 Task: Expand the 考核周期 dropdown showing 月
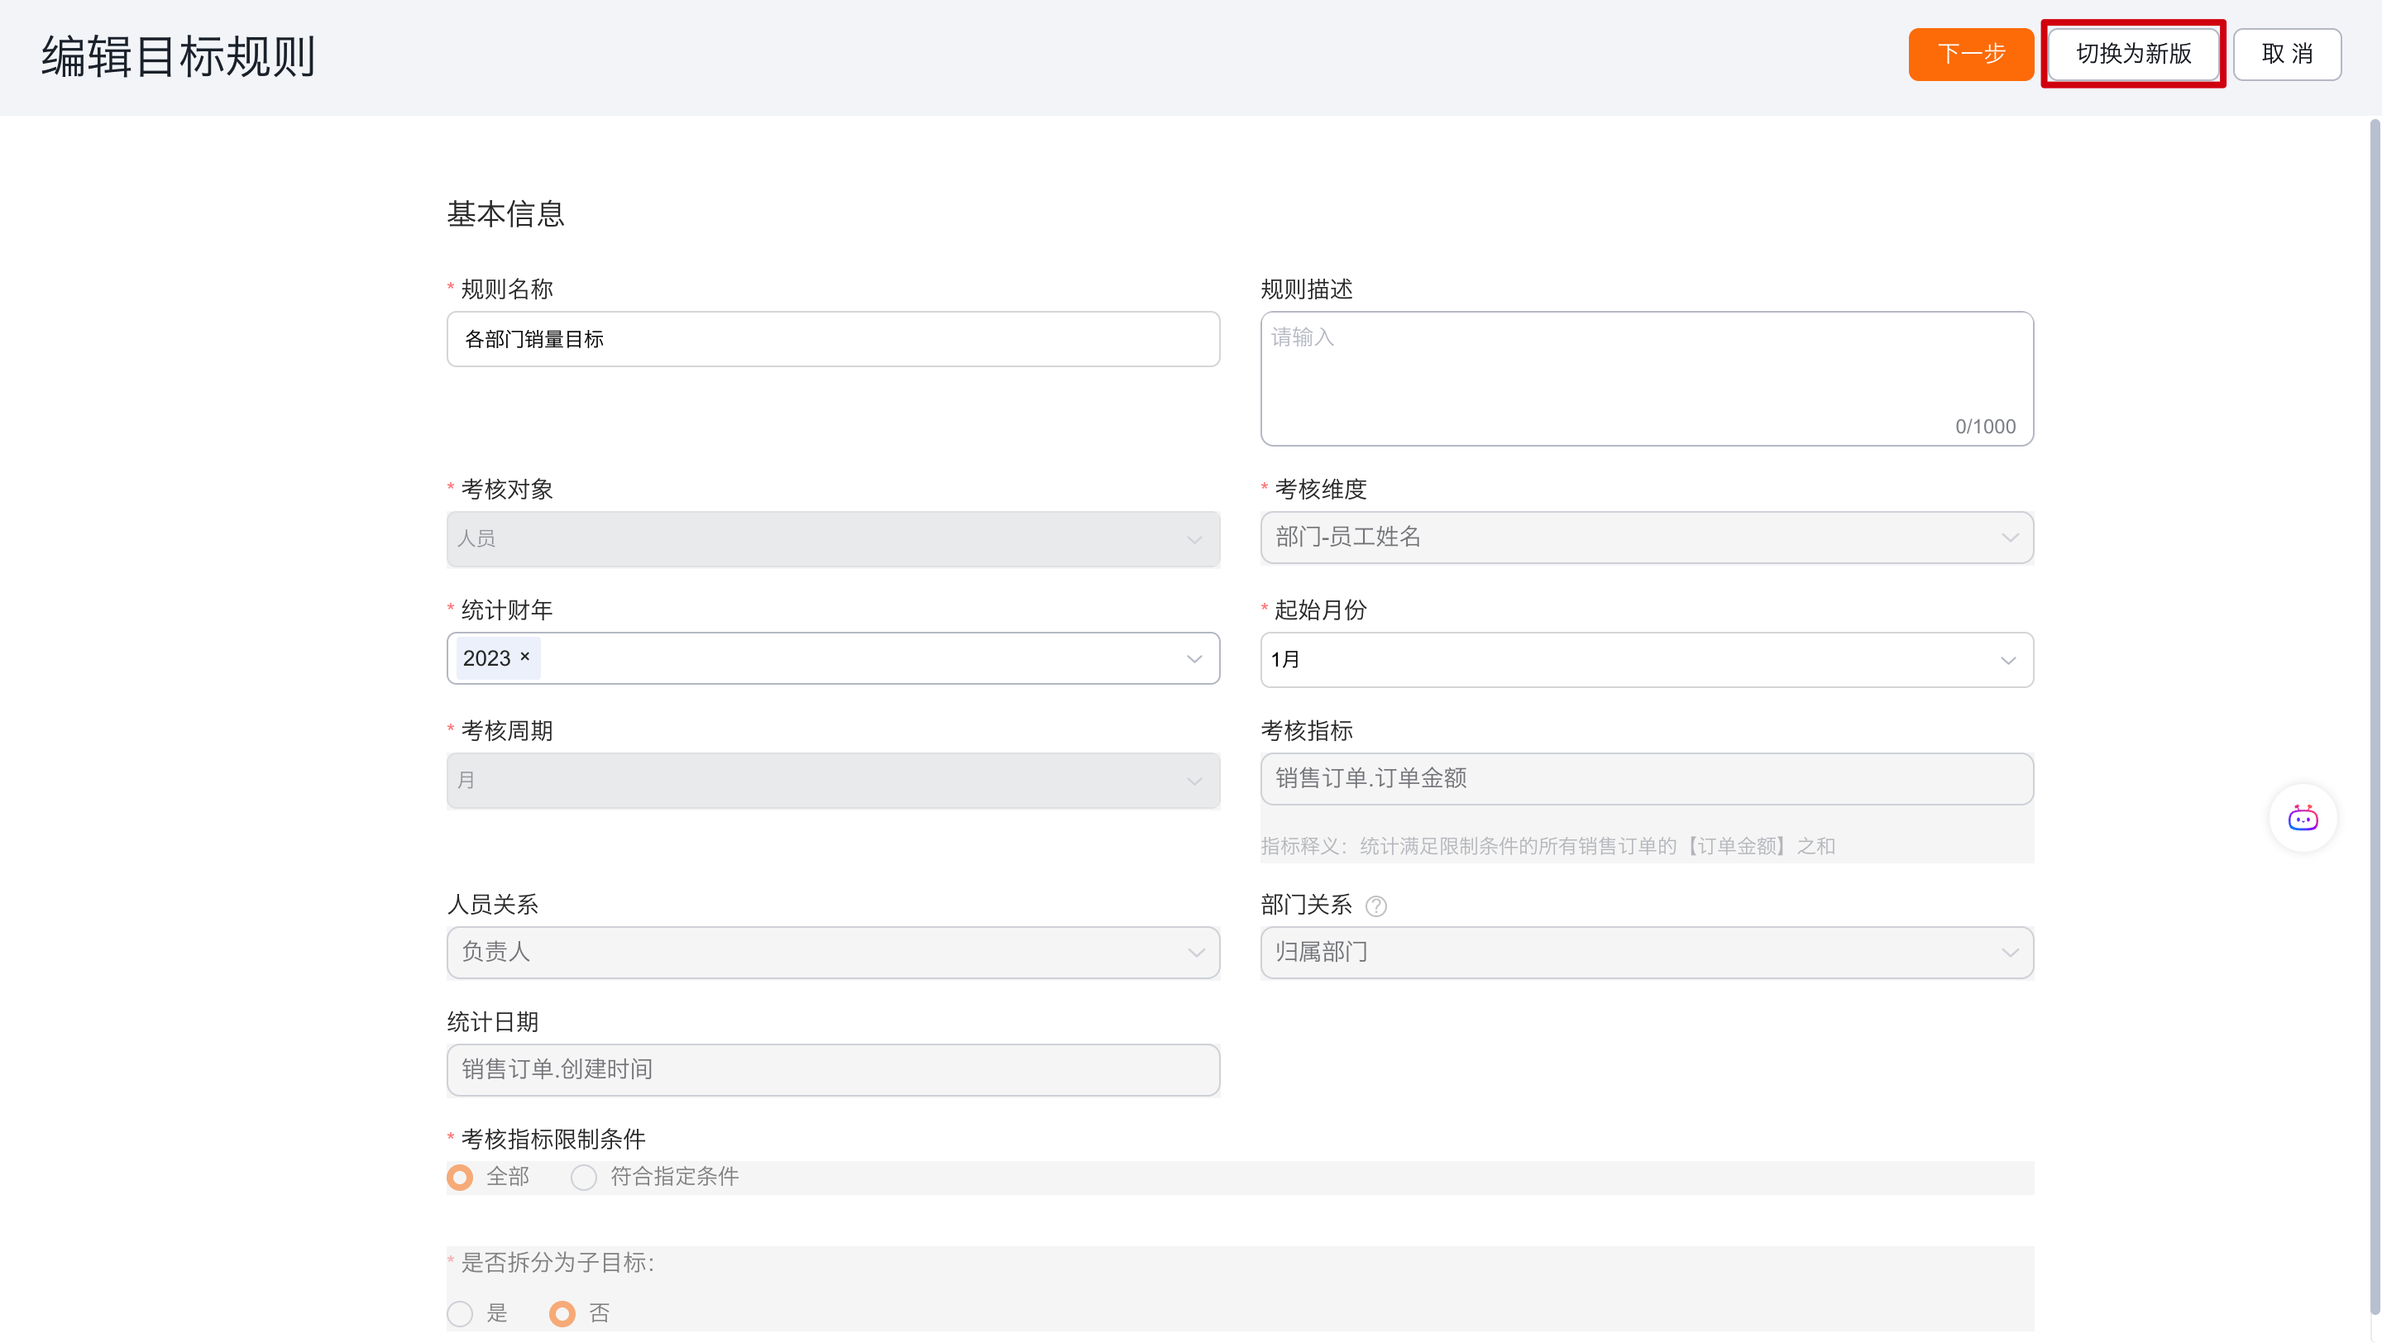click(x=832, y=781)
